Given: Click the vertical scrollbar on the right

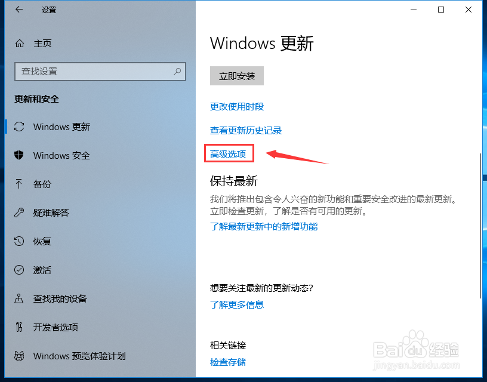Looking at the screenshot, I should pos(480,226).
